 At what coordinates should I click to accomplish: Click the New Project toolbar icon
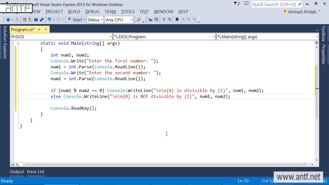tap(24, 20)
